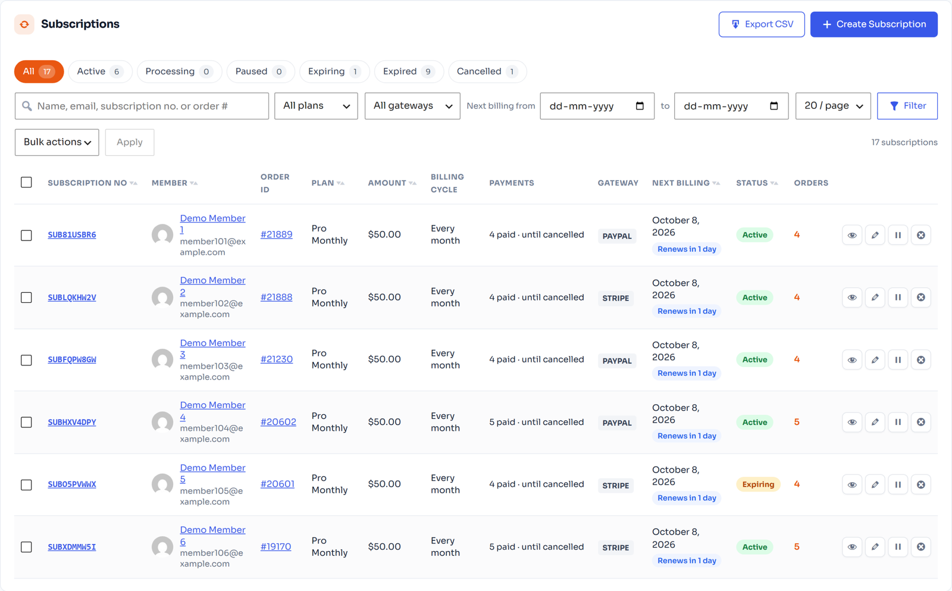Viewport: 952px width, 591px height.
Task: Sort by Next Billing column
Action: pos(686,183)
